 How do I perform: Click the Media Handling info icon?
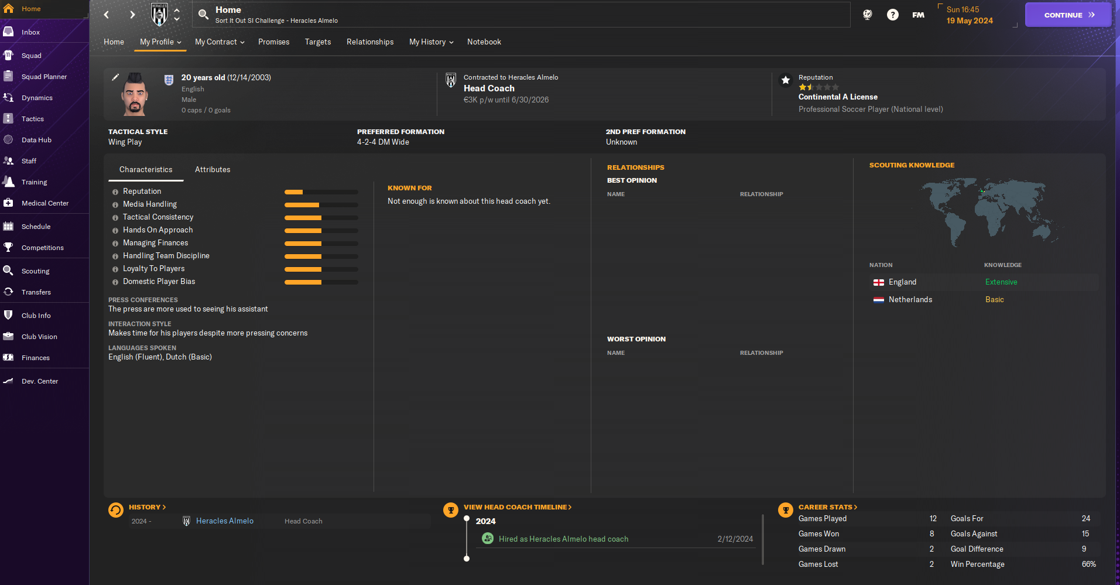click(x=115, y=205)
